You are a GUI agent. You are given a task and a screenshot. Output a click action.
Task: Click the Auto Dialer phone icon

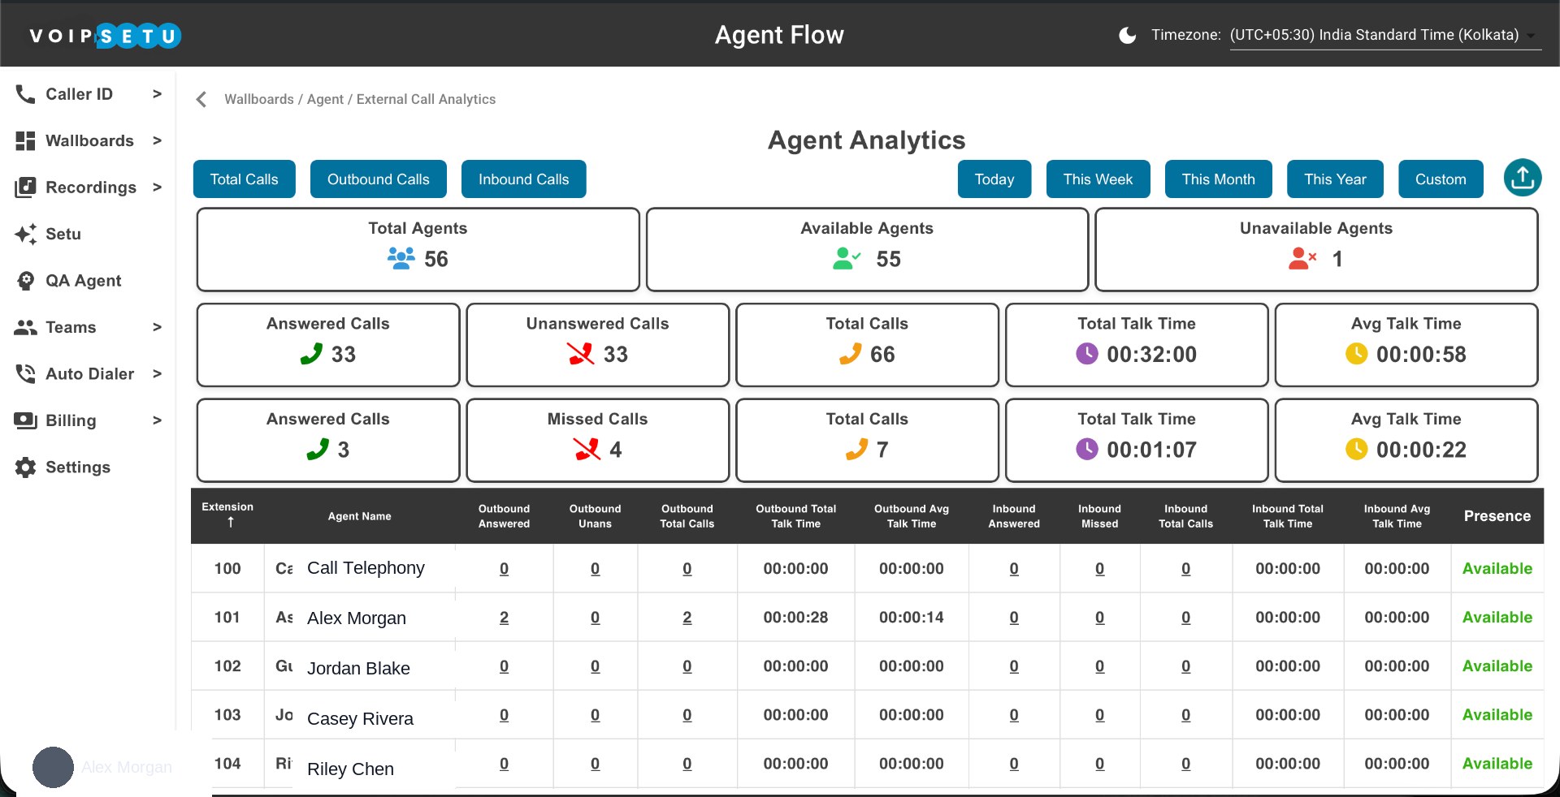coord(25,374)
